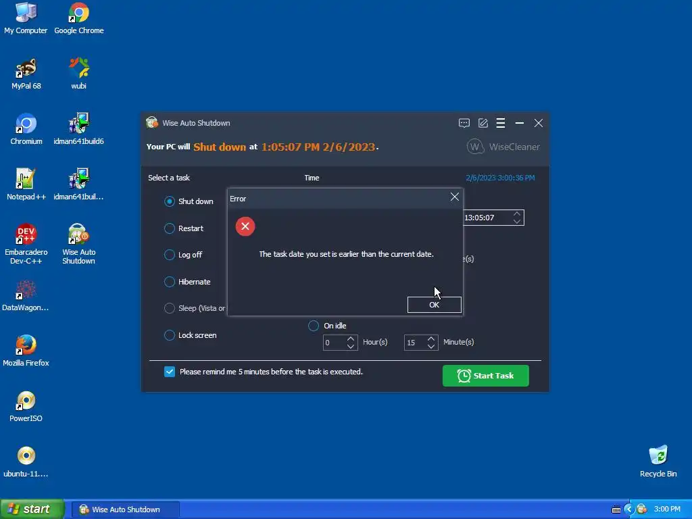Expand hidden system tray icons arrow
The width and height of the screenshot is (692, 519).
point(629,510)
